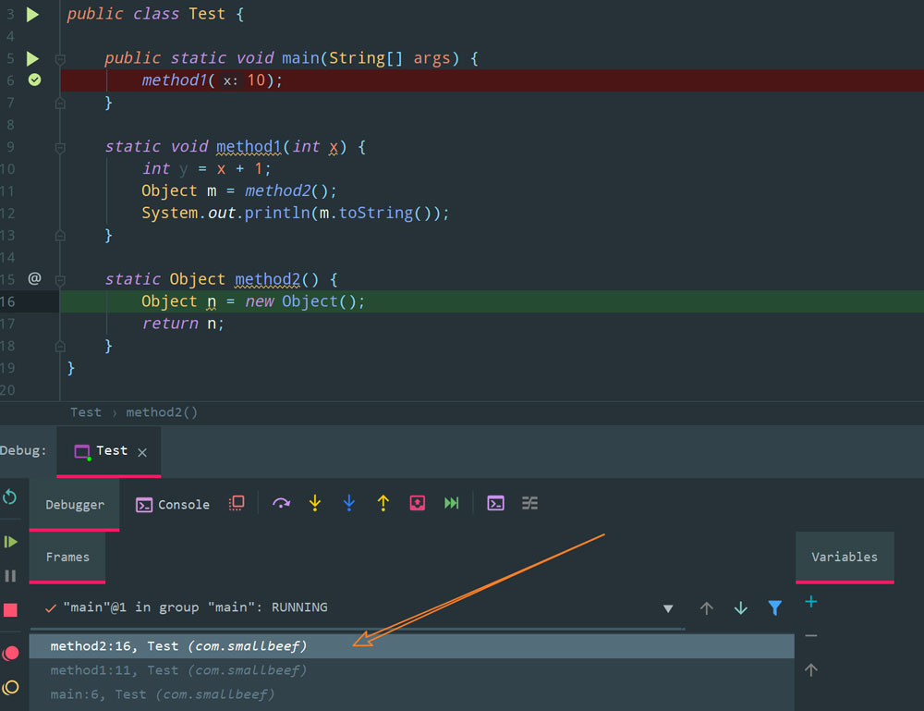Screen dimensions: 924x711
Task: Click the blue Force Step Into arrow
Action: pos(348,503)
